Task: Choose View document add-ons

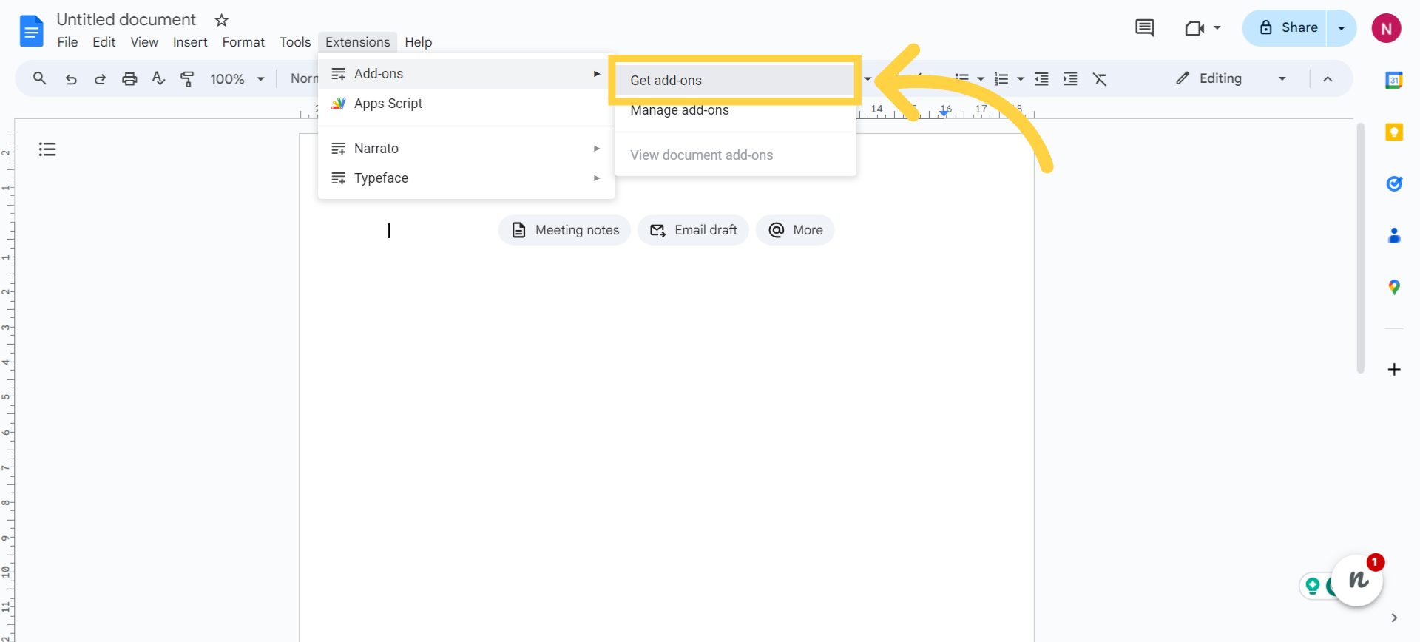Action: 735,155
